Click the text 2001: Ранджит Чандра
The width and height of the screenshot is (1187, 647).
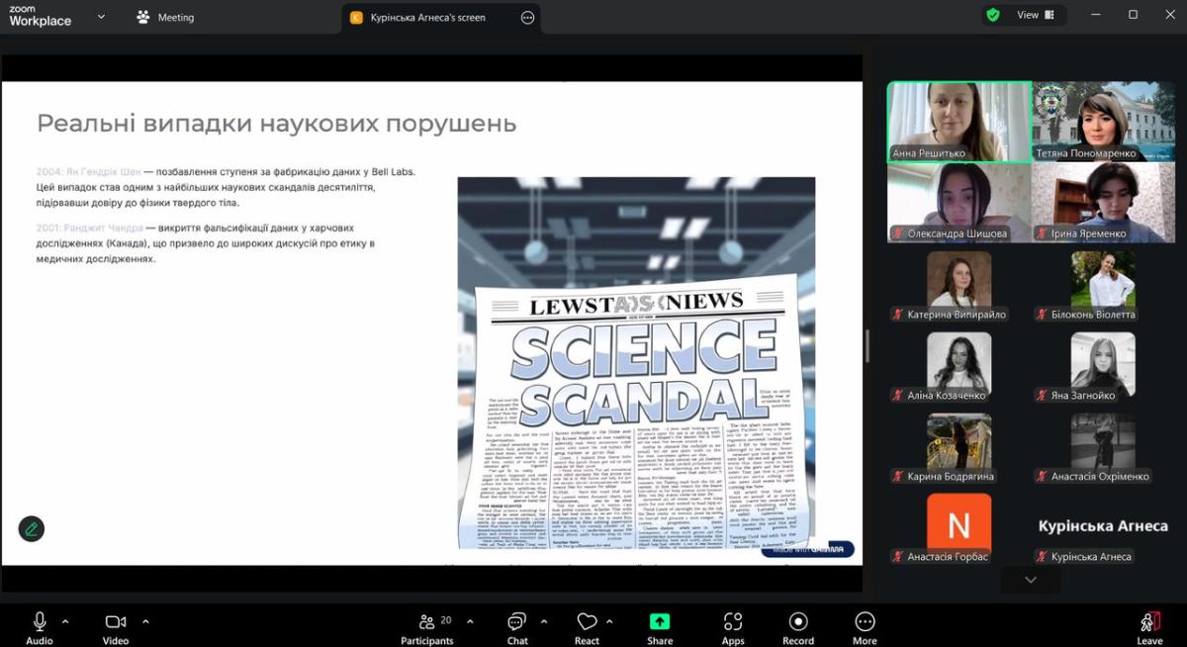coord(90,228)
